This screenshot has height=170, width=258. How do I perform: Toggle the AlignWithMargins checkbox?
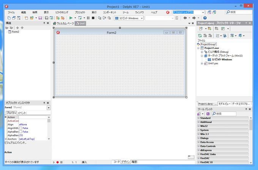click(x=21, y=128)
